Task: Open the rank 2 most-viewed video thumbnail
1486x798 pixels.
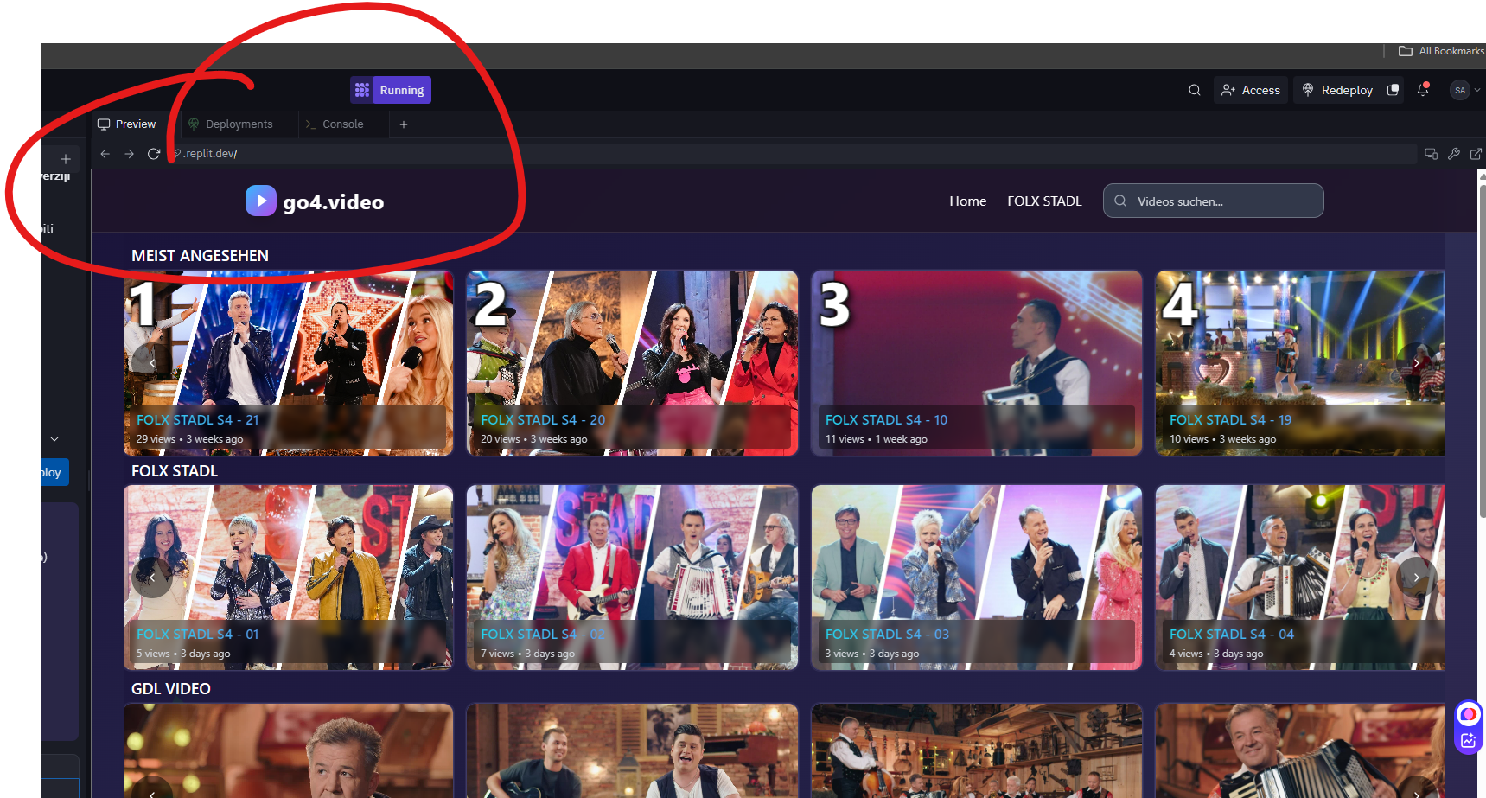Action: tap(632, 363)
